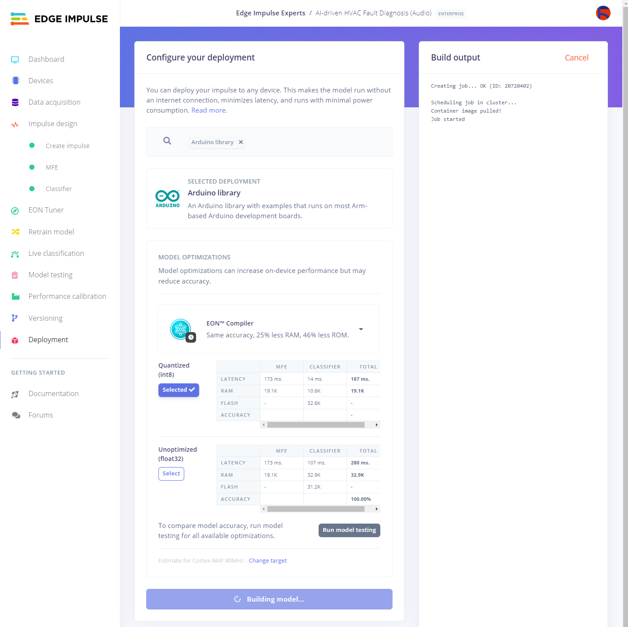Screen dimensions: 628x627
Task: Click the Dashboard monitor icon in sidebar
Action: [x=15, y=60]
